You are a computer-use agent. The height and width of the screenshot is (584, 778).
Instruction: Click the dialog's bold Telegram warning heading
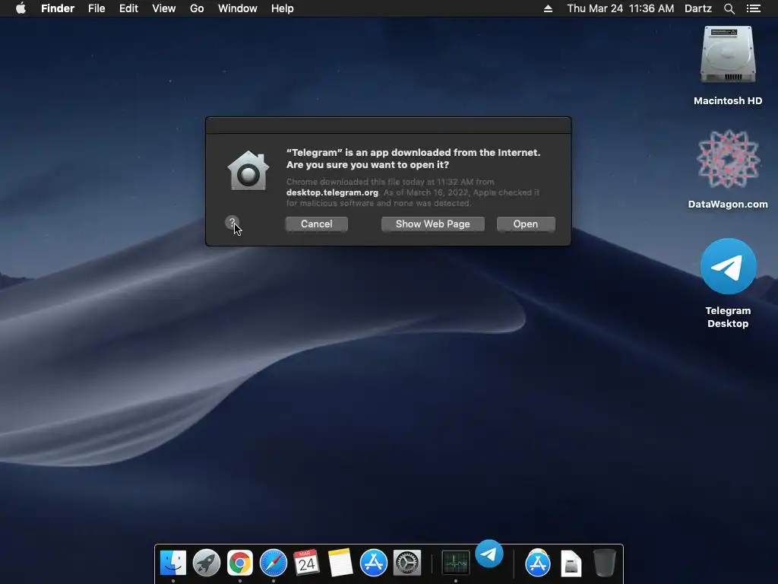tap(413, 158)
